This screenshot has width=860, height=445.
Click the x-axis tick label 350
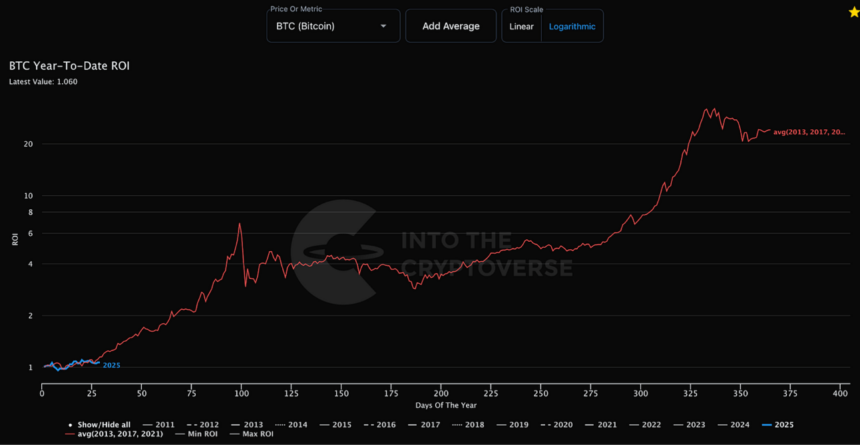pos(740,394)
